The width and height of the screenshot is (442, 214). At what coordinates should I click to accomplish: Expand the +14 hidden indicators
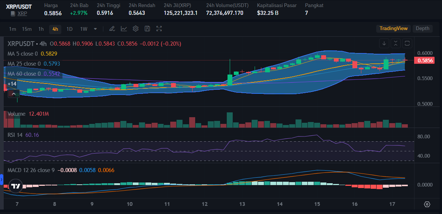pyautogui.click(x=12, y=84)
